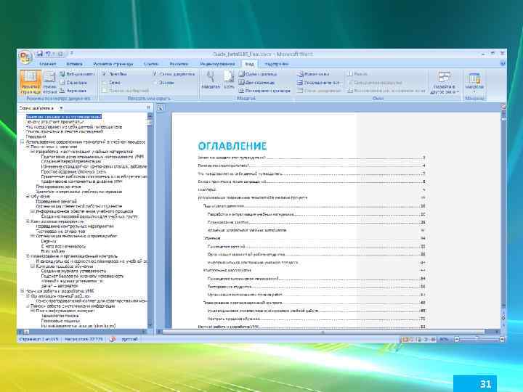Open the Главная ribbon tab
523x392 pixels.
[48, 64]
